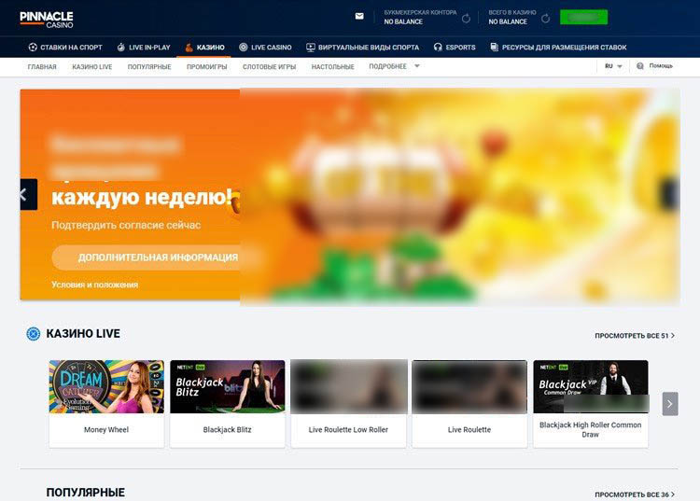Open the Esports section in navigation
This screenshot has height=501, width=700.
click(x=455, y=47)
